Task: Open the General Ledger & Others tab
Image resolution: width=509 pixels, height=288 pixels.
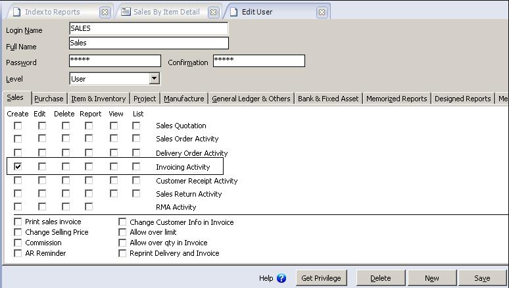Action: tap(251, 99)
